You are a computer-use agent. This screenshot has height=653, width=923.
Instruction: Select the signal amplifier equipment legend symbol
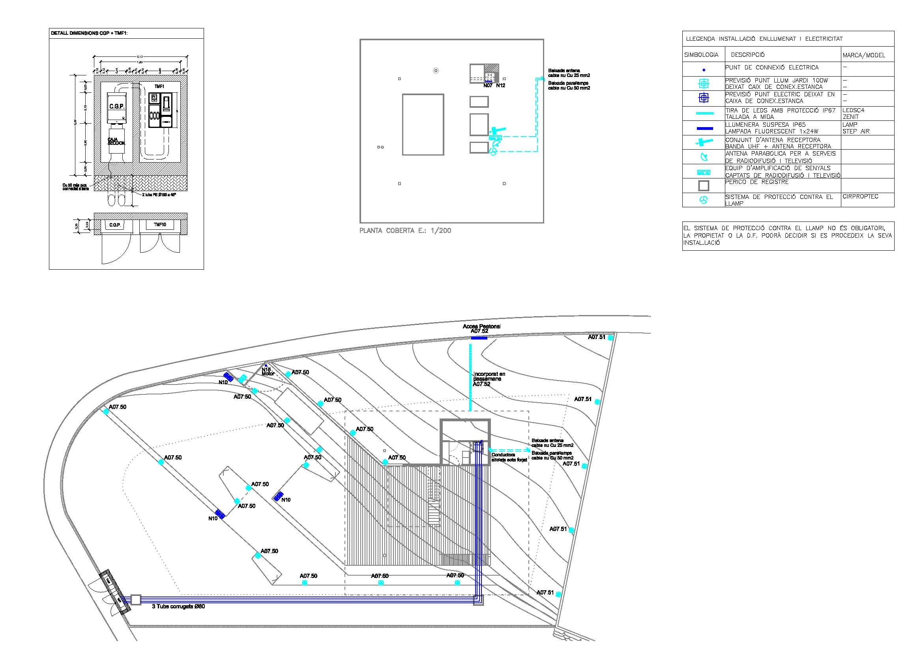(704, 173)
